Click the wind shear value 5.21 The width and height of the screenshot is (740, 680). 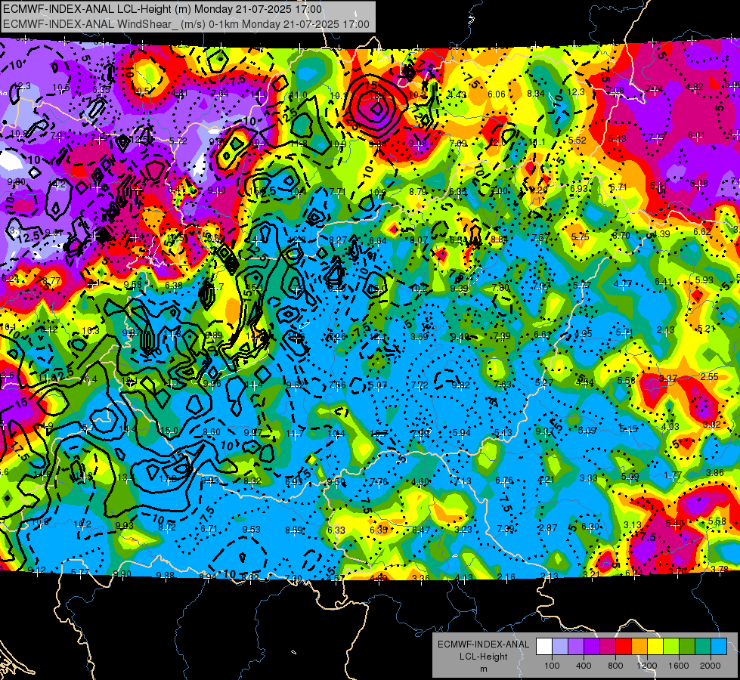[x=707, y=329]
